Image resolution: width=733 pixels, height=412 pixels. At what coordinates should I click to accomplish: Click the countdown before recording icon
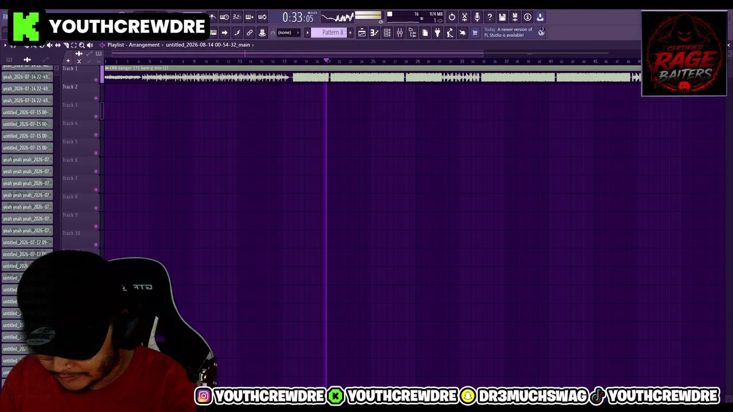tap(237, 17)
